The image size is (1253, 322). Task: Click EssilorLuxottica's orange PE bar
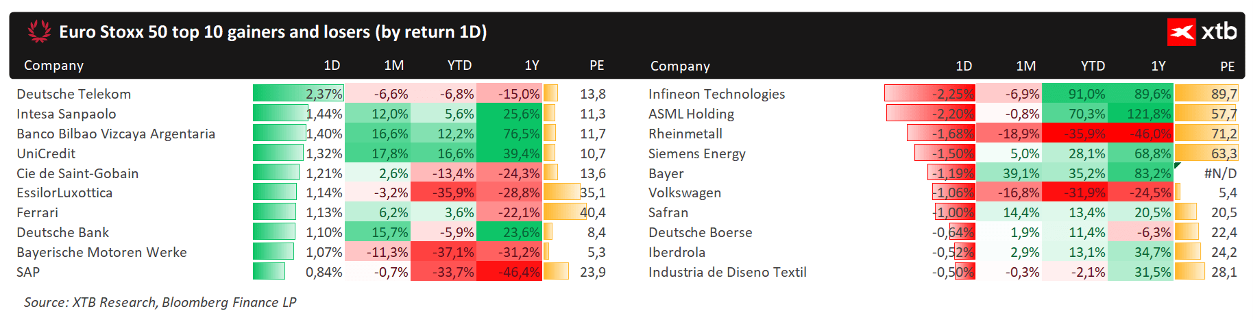(x=562, y=192)
